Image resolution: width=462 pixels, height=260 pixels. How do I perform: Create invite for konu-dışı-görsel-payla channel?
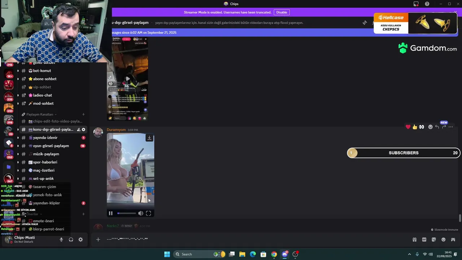(x=78, y=130)
